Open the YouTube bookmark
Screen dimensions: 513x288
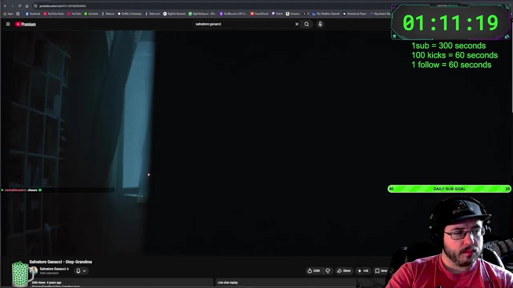click(x=74, y=14)
